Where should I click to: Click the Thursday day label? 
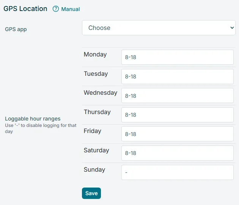(97, 112)
